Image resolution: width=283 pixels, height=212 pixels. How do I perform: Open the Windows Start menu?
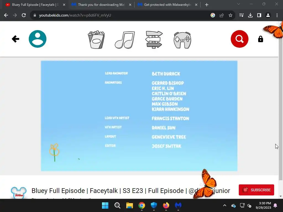click(x=105, y=205)
